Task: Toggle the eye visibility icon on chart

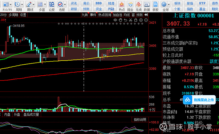Action: tap(115, 20)
